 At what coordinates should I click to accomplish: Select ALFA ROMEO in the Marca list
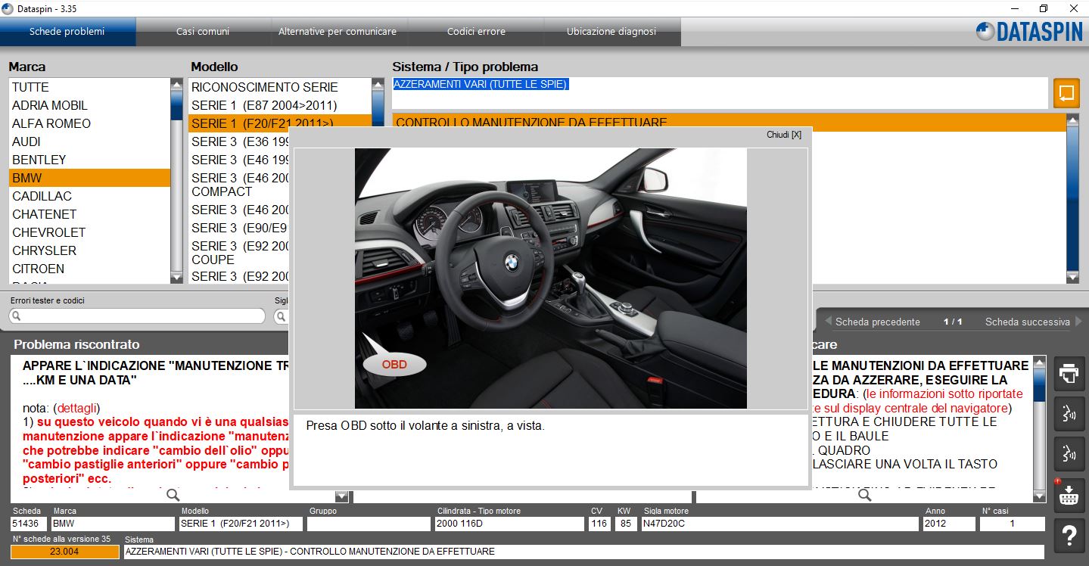89,123
